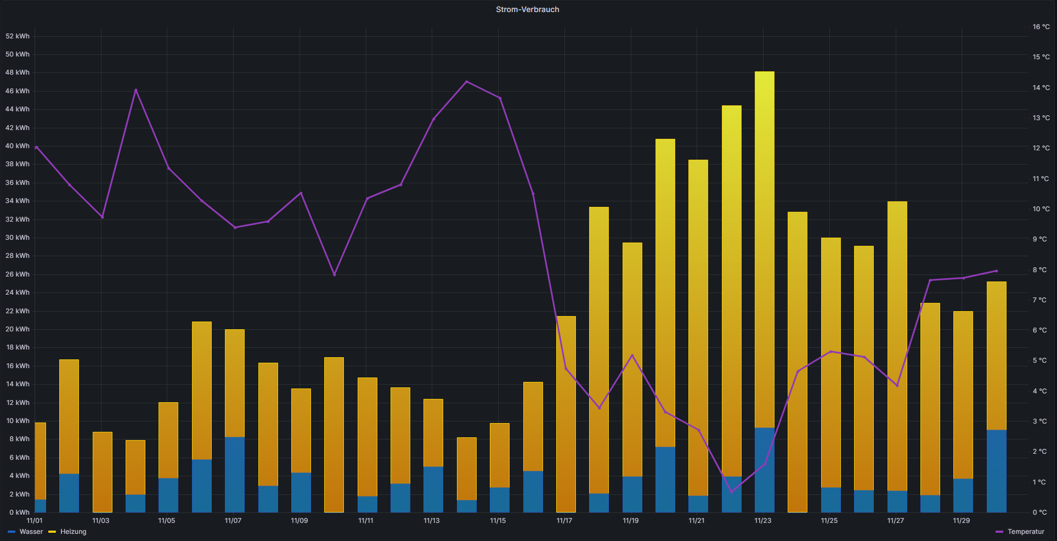
Task: Click the purple Temperatur legend color swatch
Action: coord(999,532)
